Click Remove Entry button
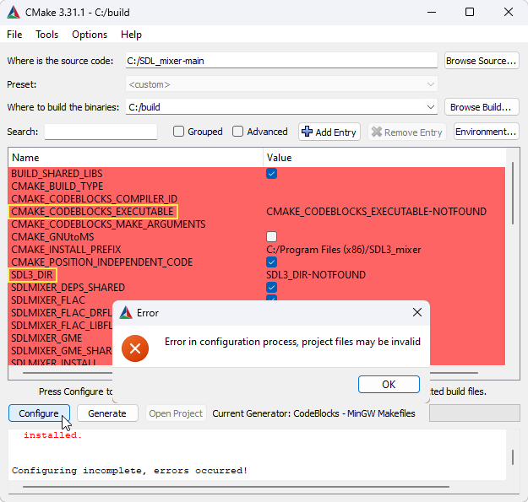The width and height of the screenshot is (528, 502). [x=407, y=132]
